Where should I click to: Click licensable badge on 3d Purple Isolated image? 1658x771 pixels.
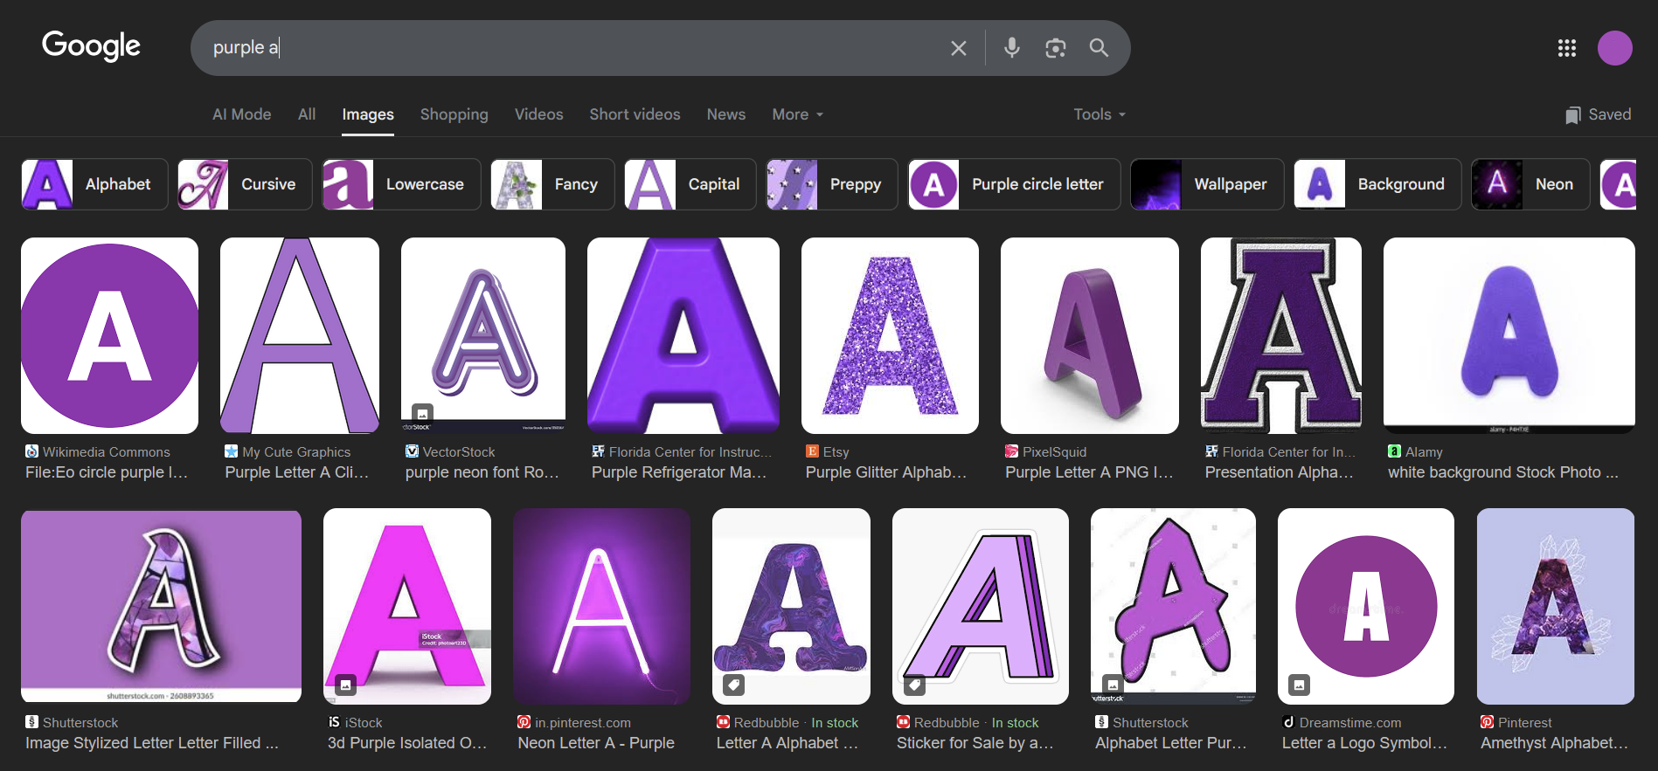click(x=345, y=685)
